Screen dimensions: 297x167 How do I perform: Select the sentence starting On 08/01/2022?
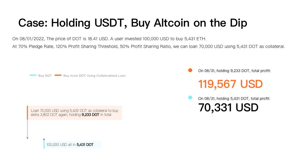109,39
